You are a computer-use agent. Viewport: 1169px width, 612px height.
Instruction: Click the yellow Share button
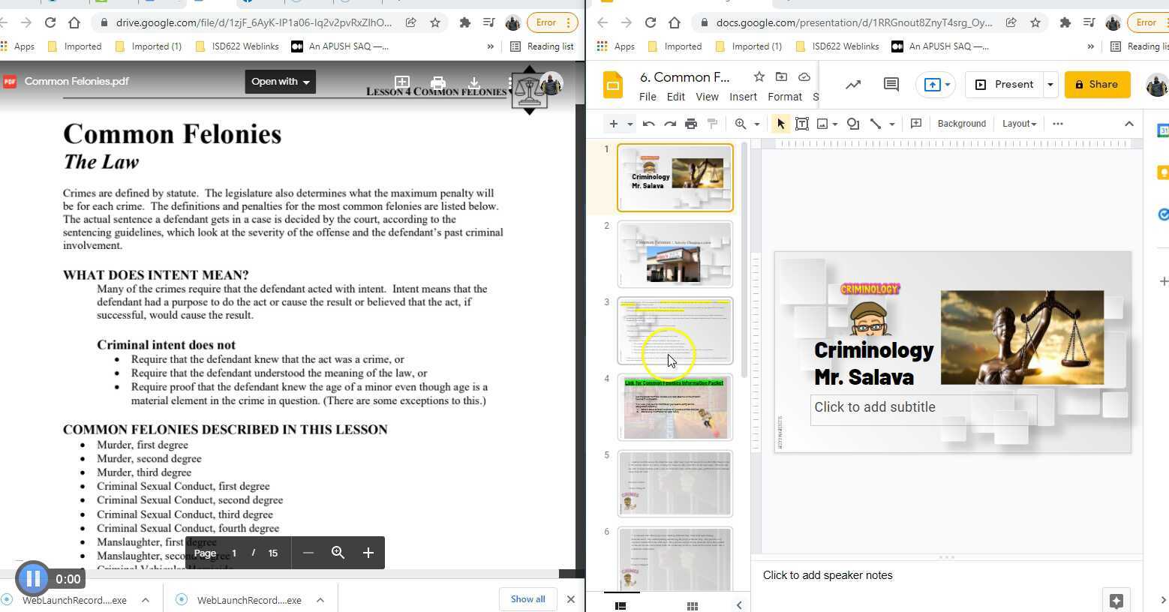1097,85
